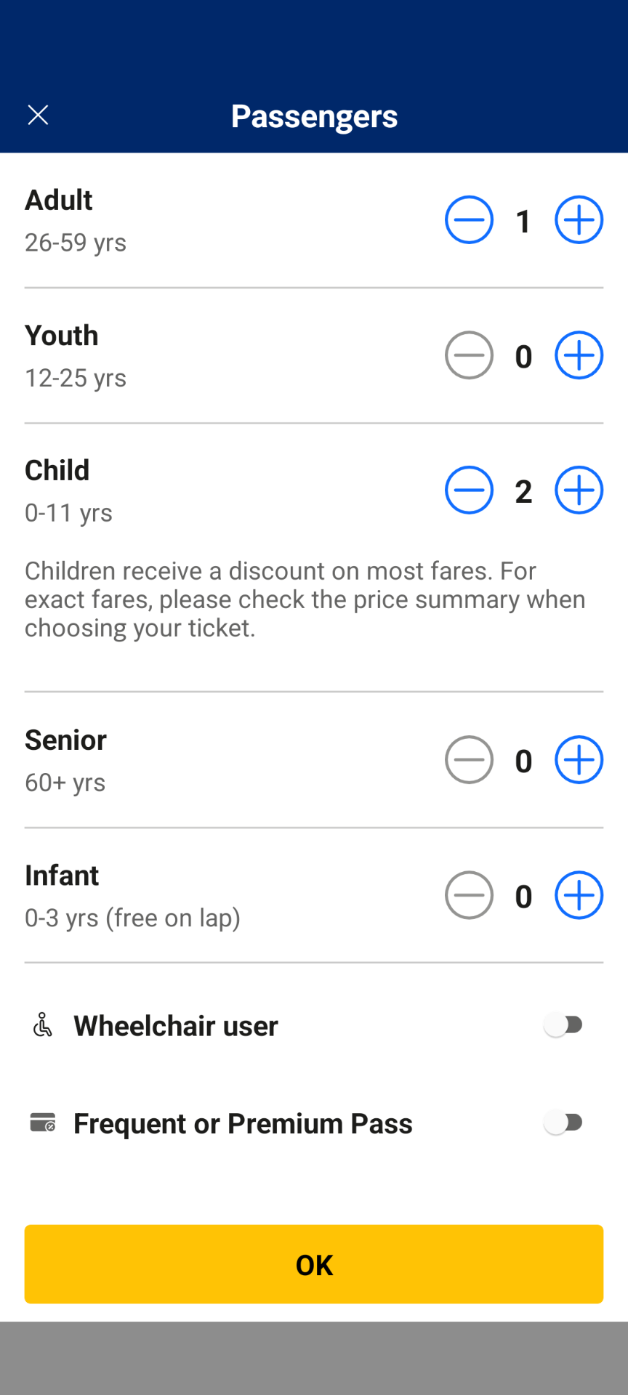The width and height of the screenshot is (628, 1395).
Task: Add one Senior passenger
Action: [x=579, y=760]
